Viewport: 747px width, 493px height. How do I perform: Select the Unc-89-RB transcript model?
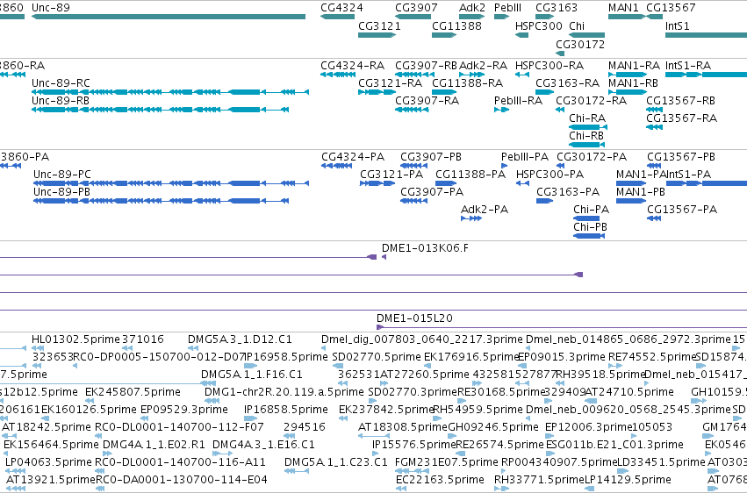[160, 110]
